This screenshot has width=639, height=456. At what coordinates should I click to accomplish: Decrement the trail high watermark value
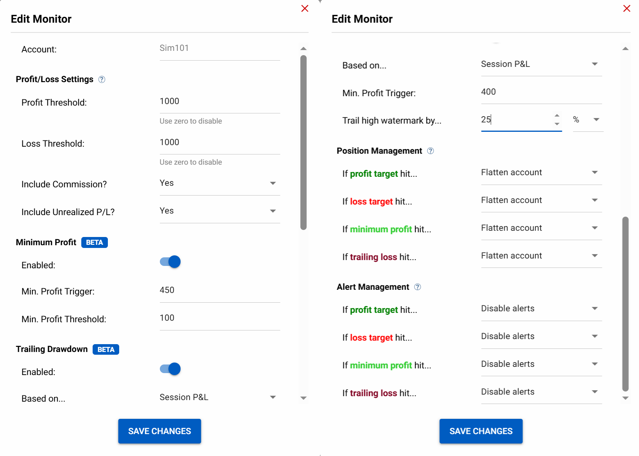coord(557,124)
